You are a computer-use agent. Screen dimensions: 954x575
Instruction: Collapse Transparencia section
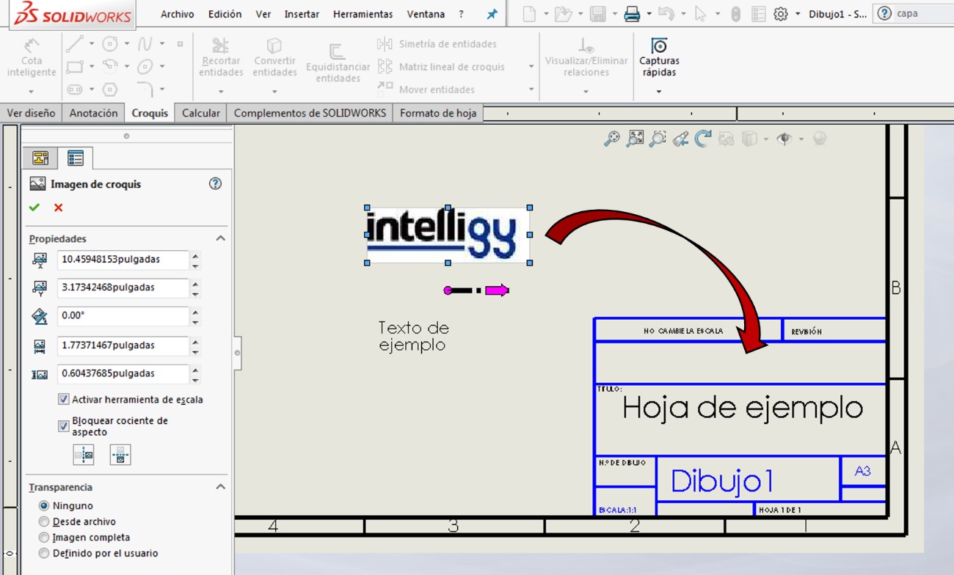tap(220, 486)
